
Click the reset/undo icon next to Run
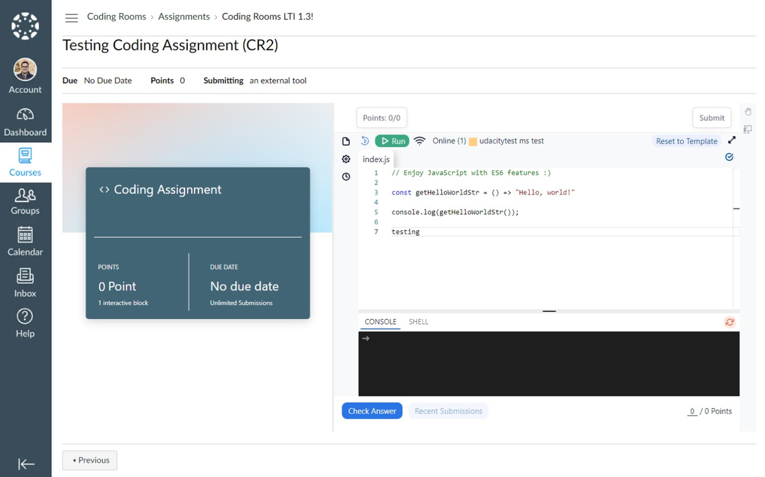pyautogui.click(x=363, y=141)
